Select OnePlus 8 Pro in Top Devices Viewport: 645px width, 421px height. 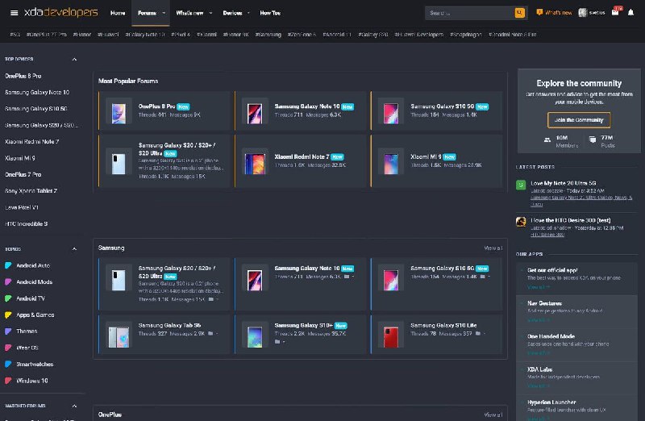[23, 76]
